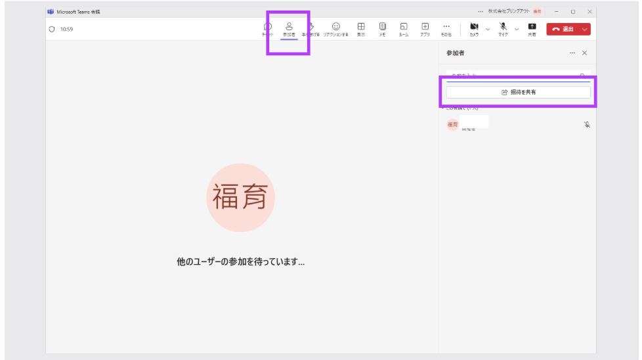Image resolution: width=642 pixels, height=360 pixels.
Task: Close the 参加者 panel
Action: (x=585, y=53)
